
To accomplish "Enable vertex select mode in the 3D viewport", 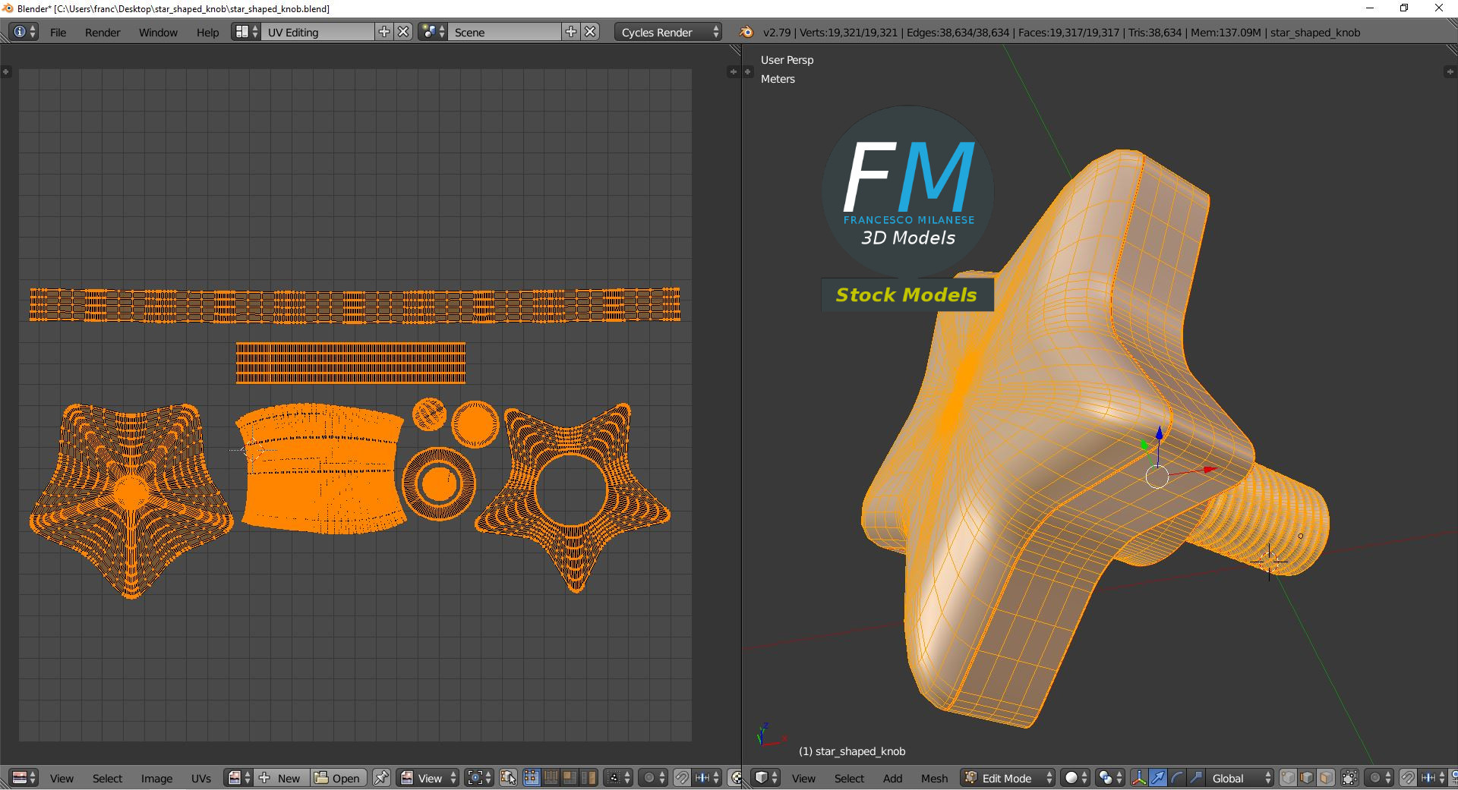I will (x=1286, y=778).
